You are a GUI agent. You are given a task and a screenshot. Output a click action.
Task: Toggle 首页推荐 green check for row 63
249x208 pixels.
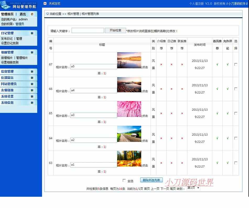pos(217,163)
